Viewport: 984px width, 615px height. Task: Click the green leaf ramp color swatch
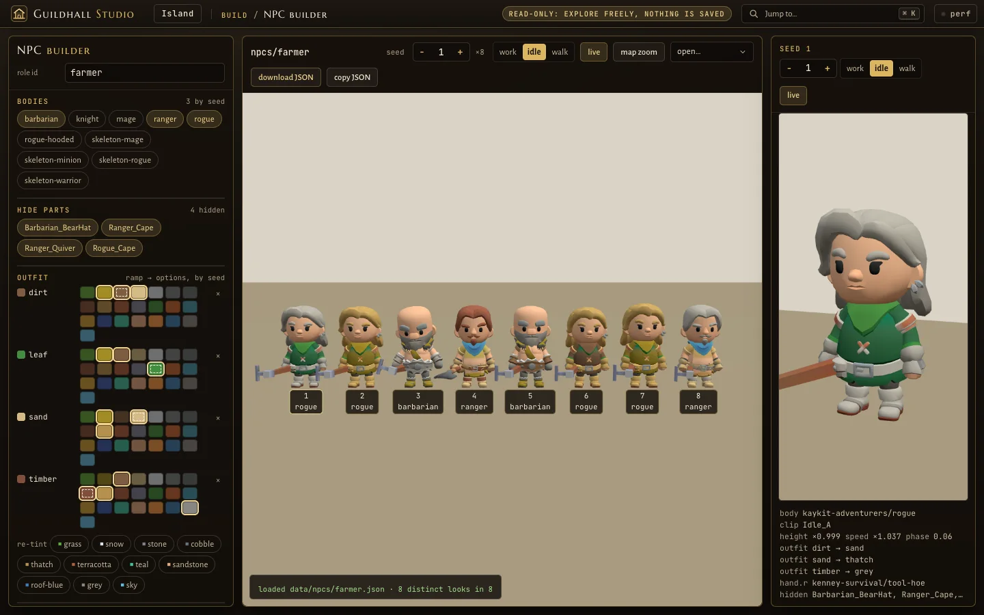tap(21, 355)
